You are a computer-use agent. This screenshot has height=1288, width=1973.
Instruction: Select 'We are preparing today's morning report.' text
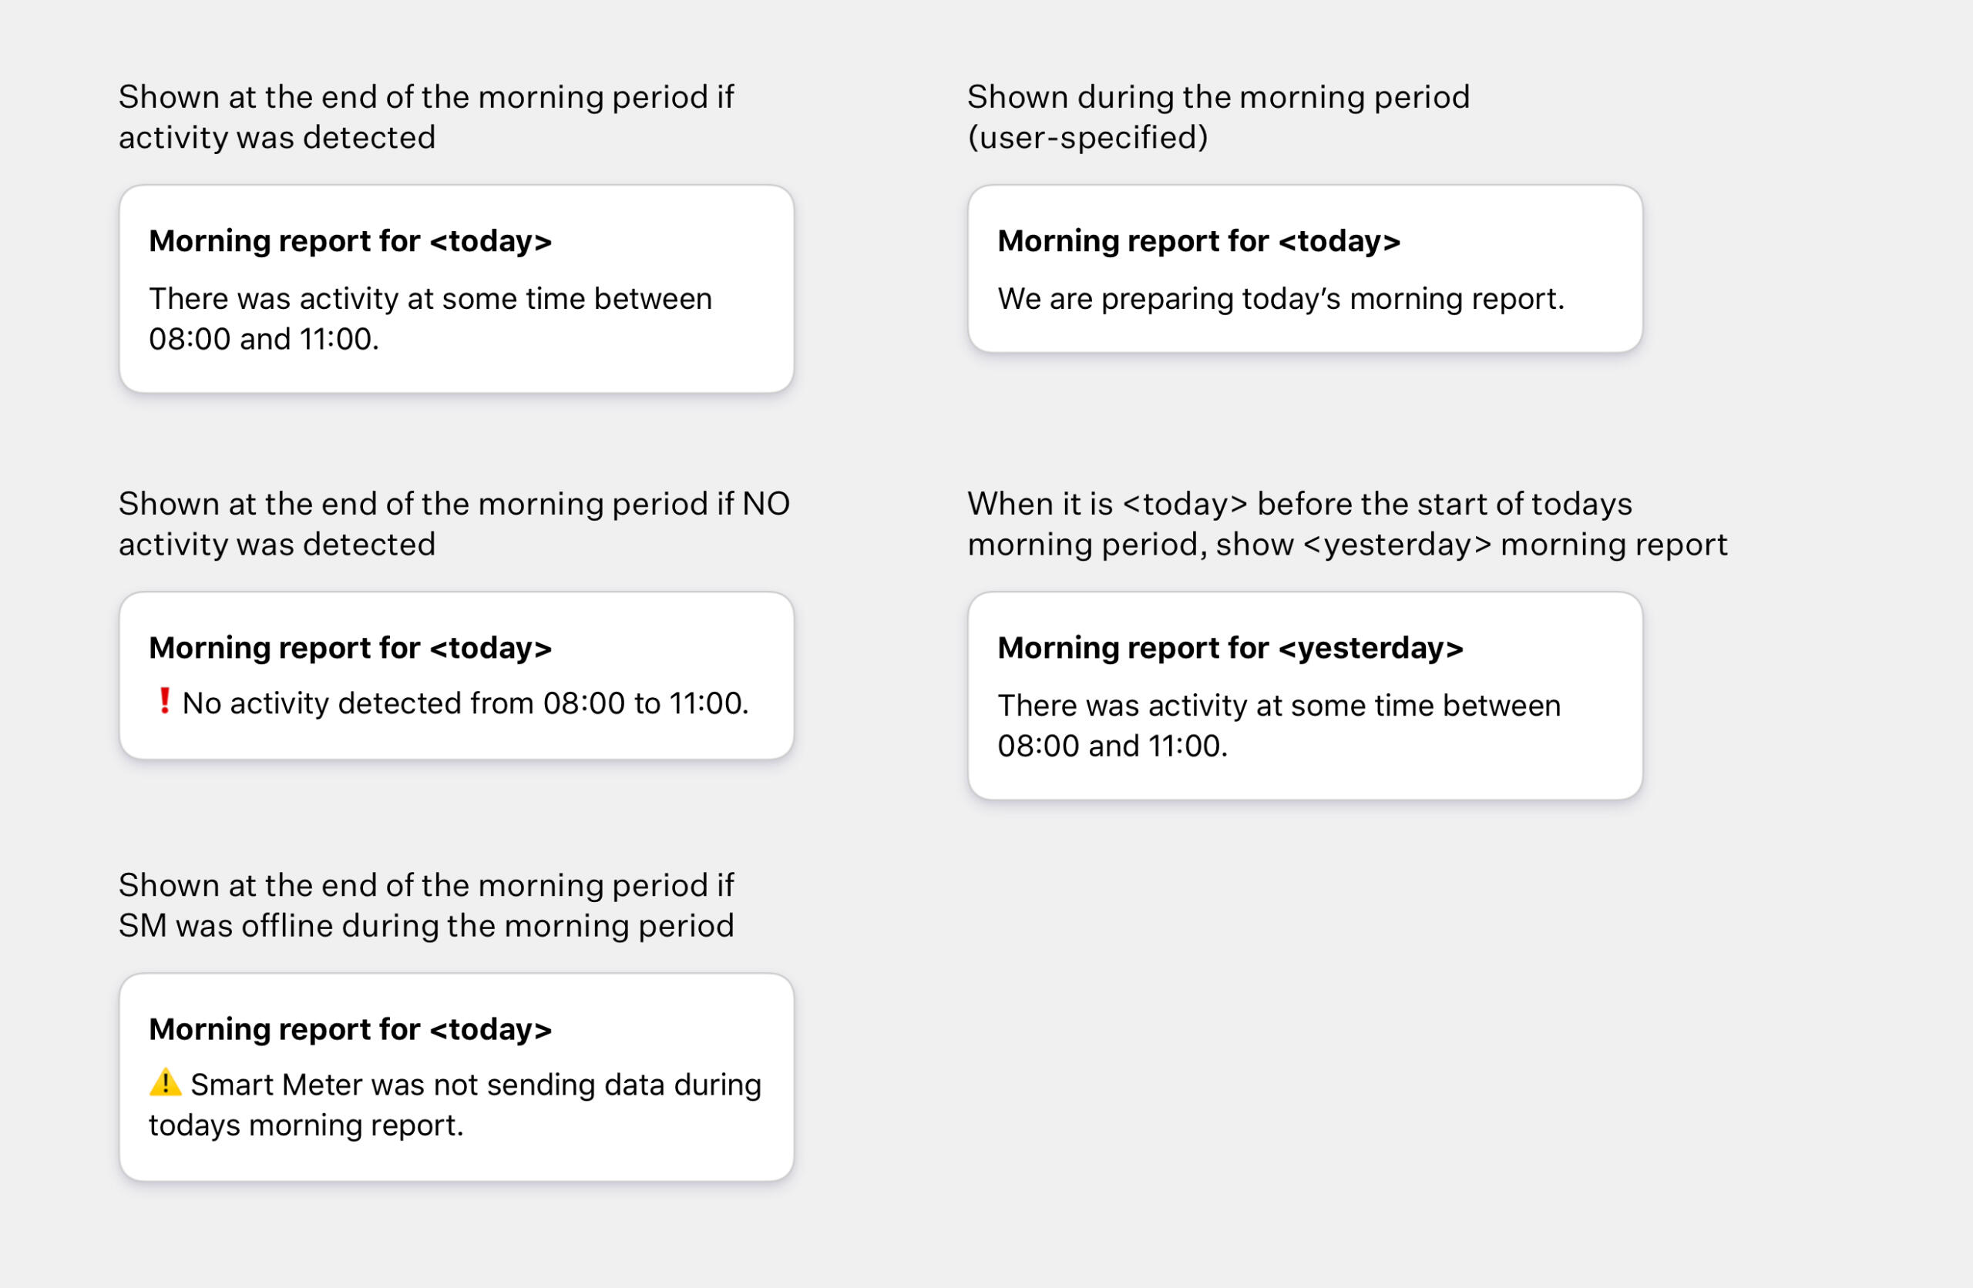pos(1280,298)
